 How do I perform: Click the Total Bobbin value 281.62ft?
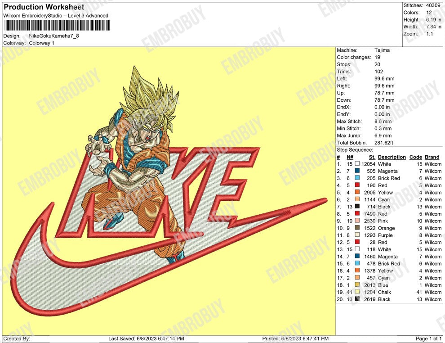(384, 143)
